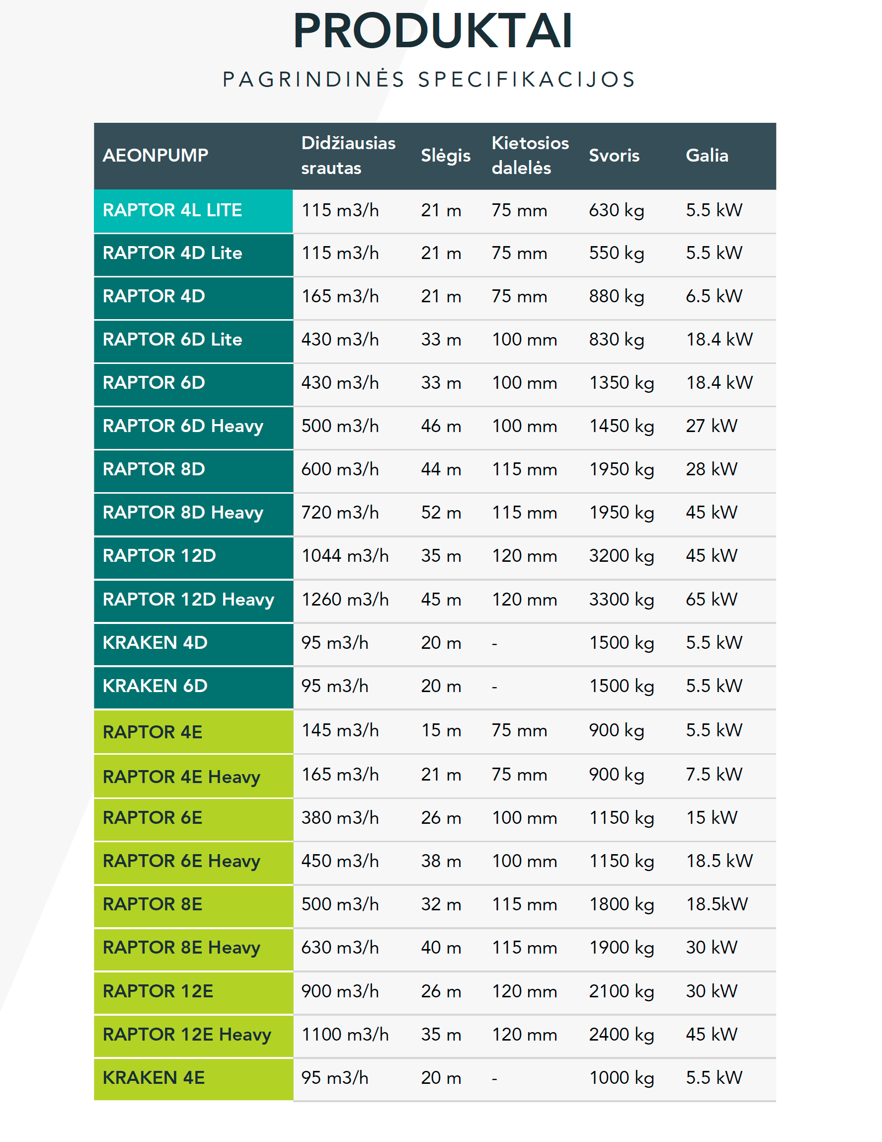882x1142 pixels.
Task: Select the 3200 kg weight value
Action: click(x=621, y=556)
